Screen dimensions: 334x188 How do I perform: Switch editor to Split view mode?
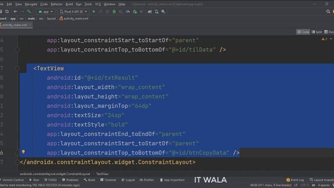(317, 32)
